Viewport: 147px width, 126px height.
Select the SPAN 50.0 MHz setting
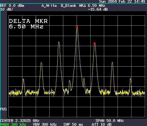[110, 121]
